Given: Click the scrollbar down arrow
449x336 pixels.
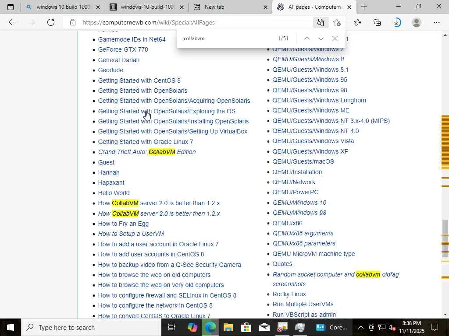Looking at the screenshot, I should (x=445, y=315).
